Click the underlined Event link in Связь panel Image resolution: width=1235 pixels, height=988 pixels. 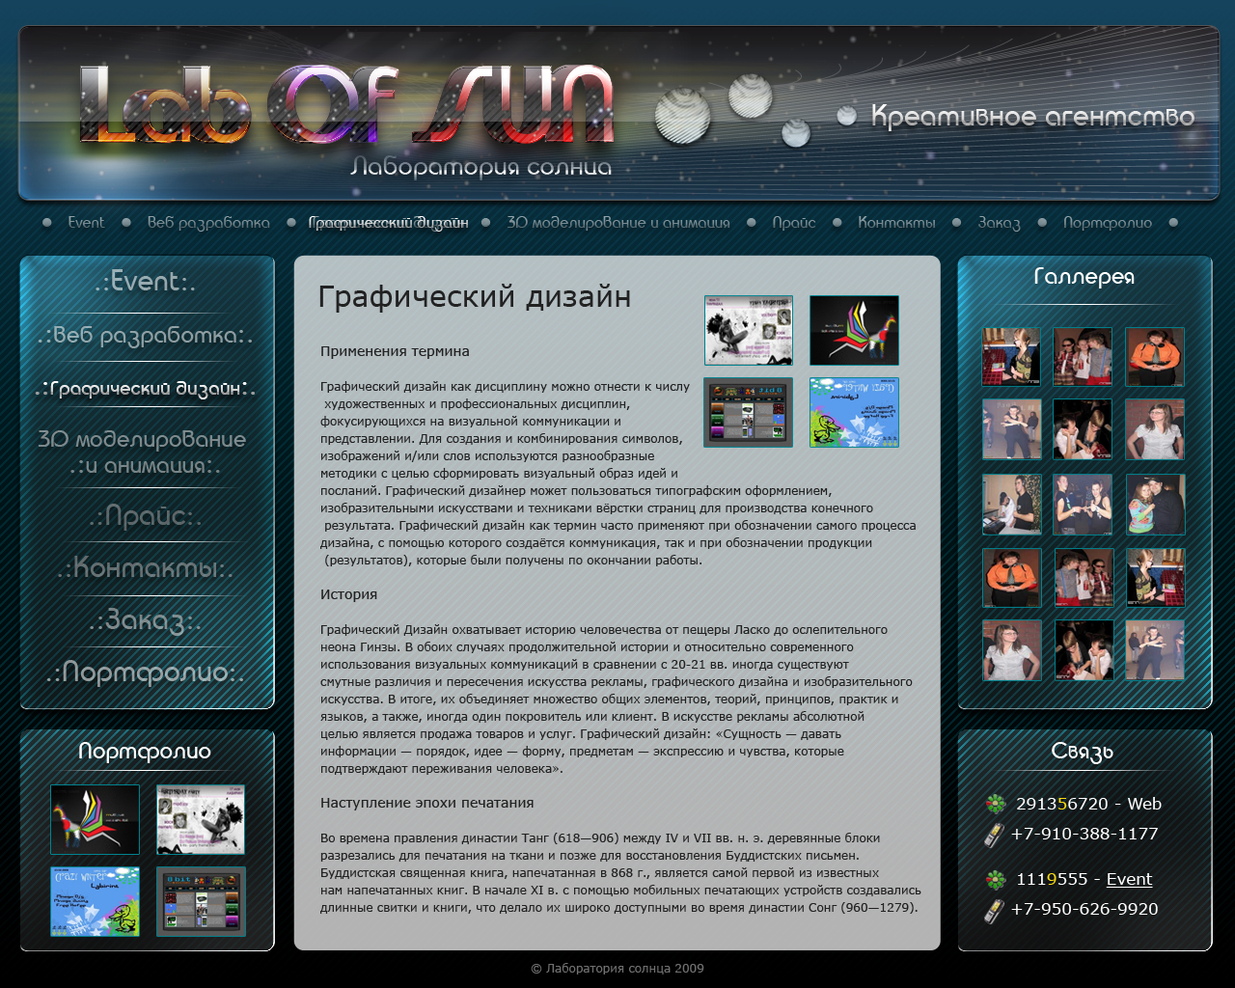[x=1131, y=878]
